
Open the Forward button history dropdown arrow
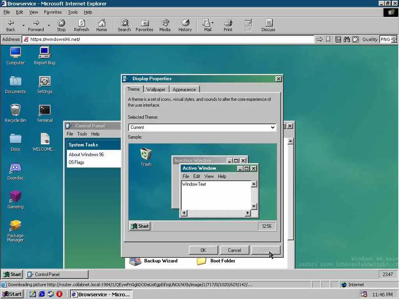click(x=49, y=25)
